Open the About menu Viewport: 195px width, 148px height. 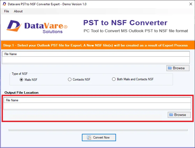18,11
